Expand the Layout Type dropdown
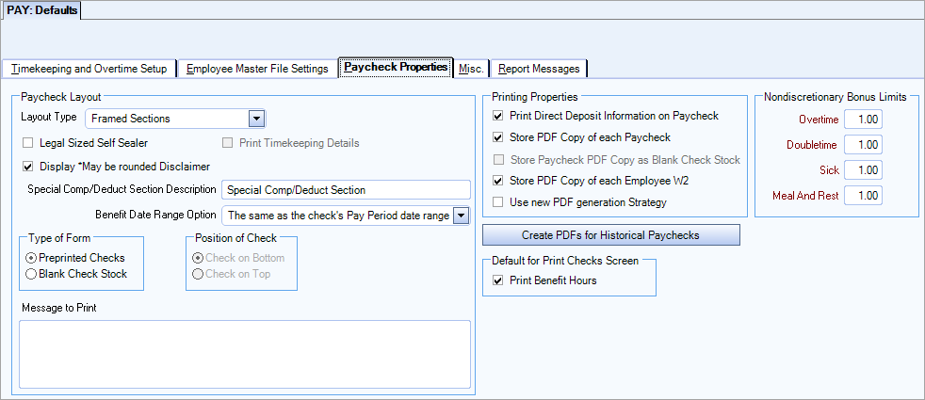 [255, 119]
